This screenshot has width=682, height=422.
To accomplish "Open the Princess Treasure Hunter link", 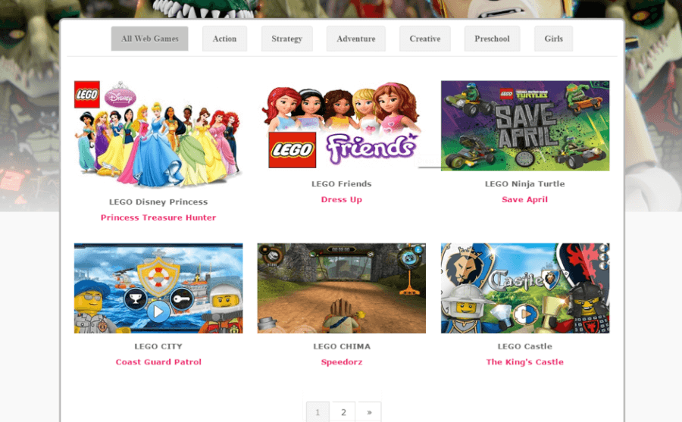I will [158, 217].
